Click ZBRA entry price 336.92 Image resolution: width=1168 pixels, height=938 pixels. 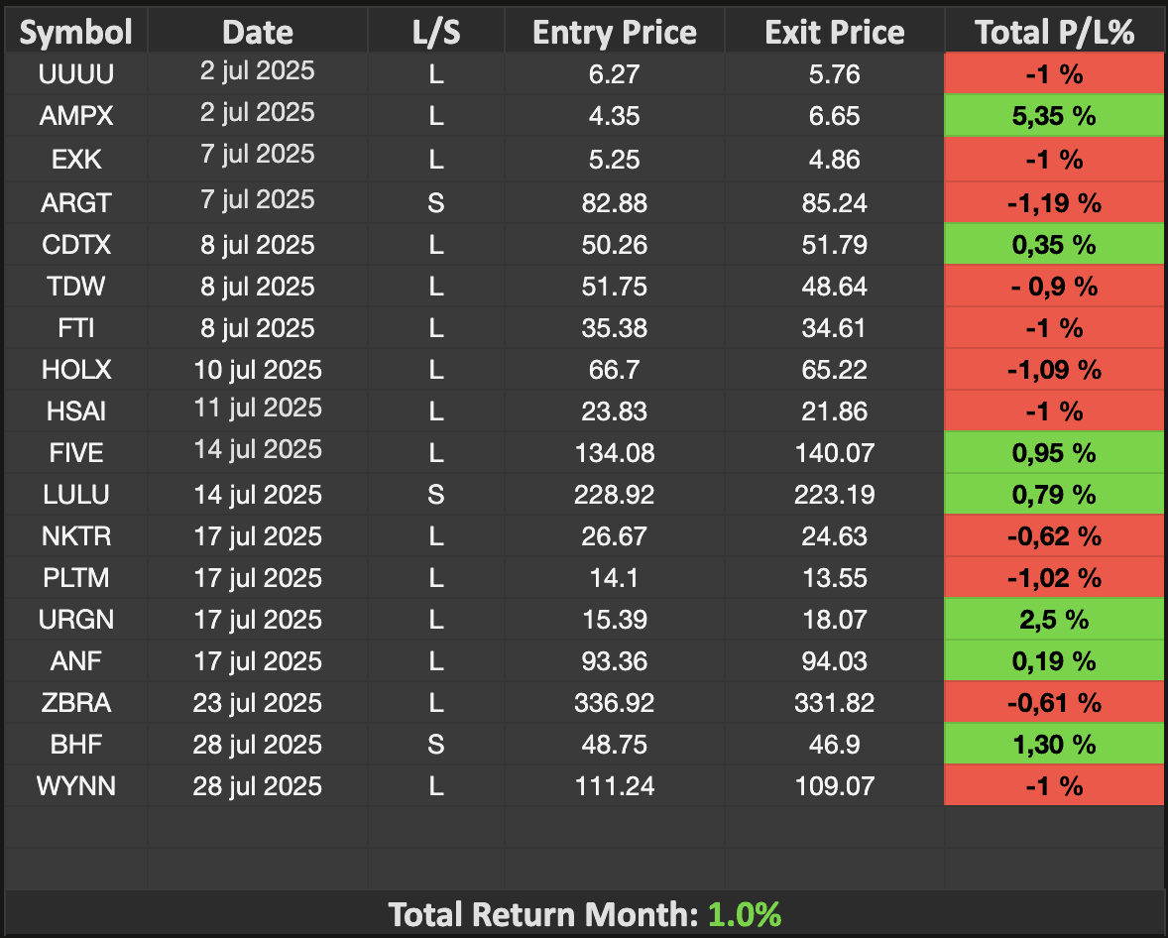(x=615, y=703)
